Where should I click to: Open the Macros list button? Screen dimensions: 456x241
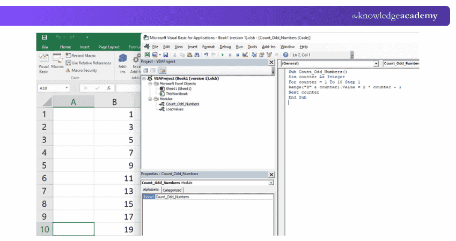(x=57, y=61)
